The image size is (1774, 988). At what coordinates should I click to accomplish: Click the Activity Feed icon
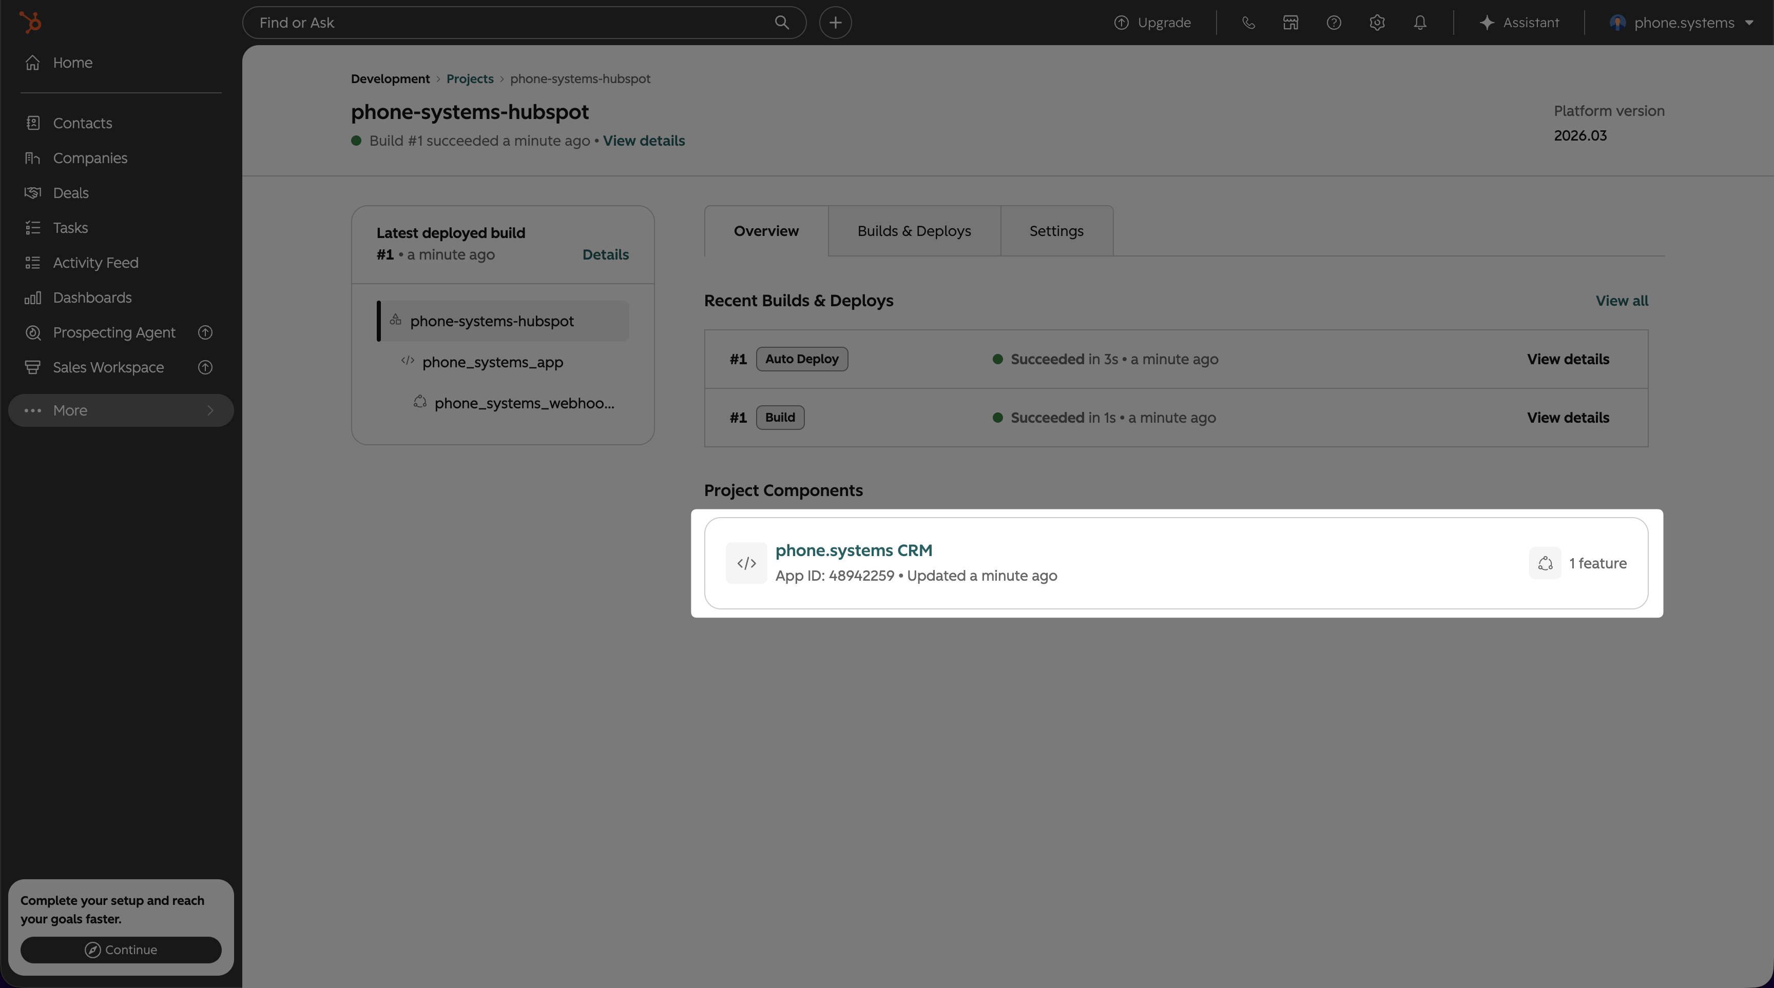[x=32, y=263]
